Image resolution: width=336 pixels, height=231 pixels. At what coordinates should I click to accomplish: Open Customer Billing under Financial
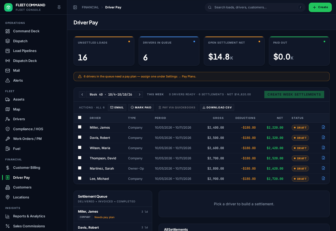tap(34, 167)
